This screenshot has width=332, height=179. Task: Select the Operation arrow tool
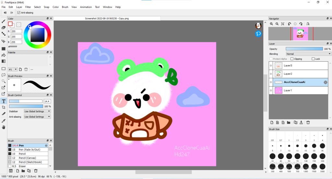click(3, 108)
